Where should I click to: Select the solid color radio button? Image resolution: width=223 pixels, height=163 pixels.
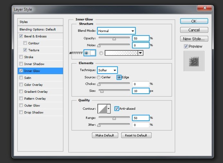click(86, 53)
